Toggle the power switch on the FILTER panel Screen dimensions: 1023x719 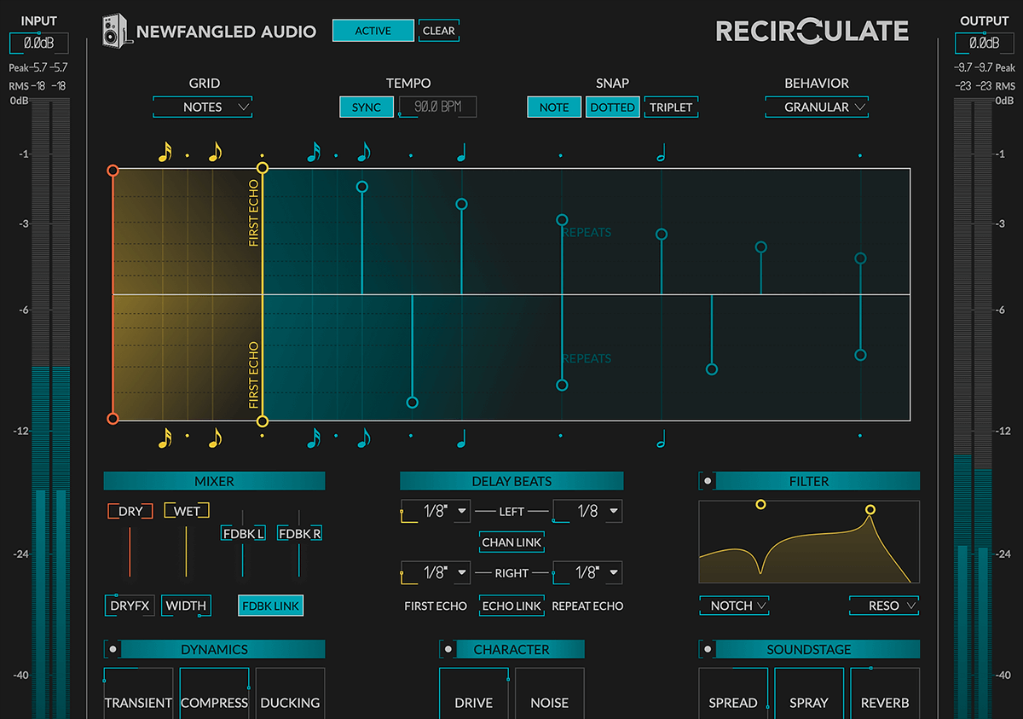[707, 481]
